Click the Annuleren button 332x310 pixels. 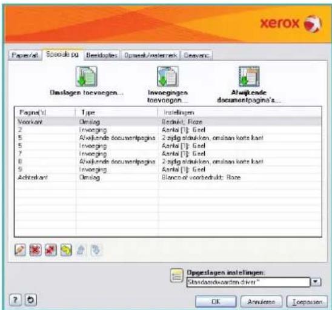tap(261, 302)
